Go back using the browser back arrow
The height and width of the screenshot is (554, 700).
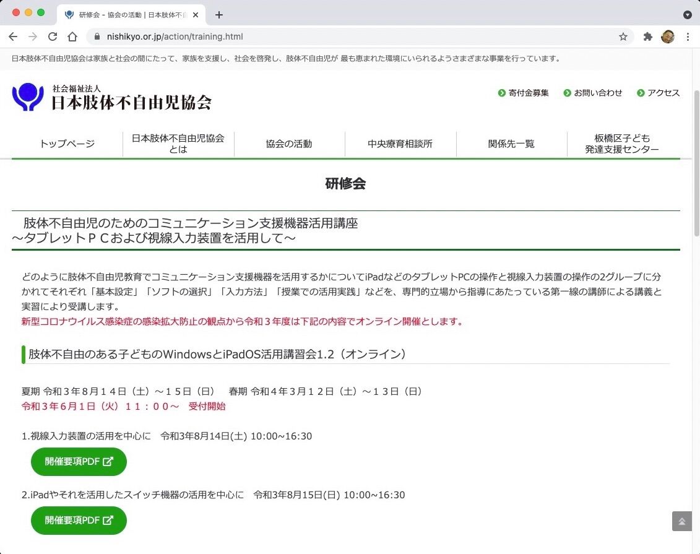coord(13,36)
